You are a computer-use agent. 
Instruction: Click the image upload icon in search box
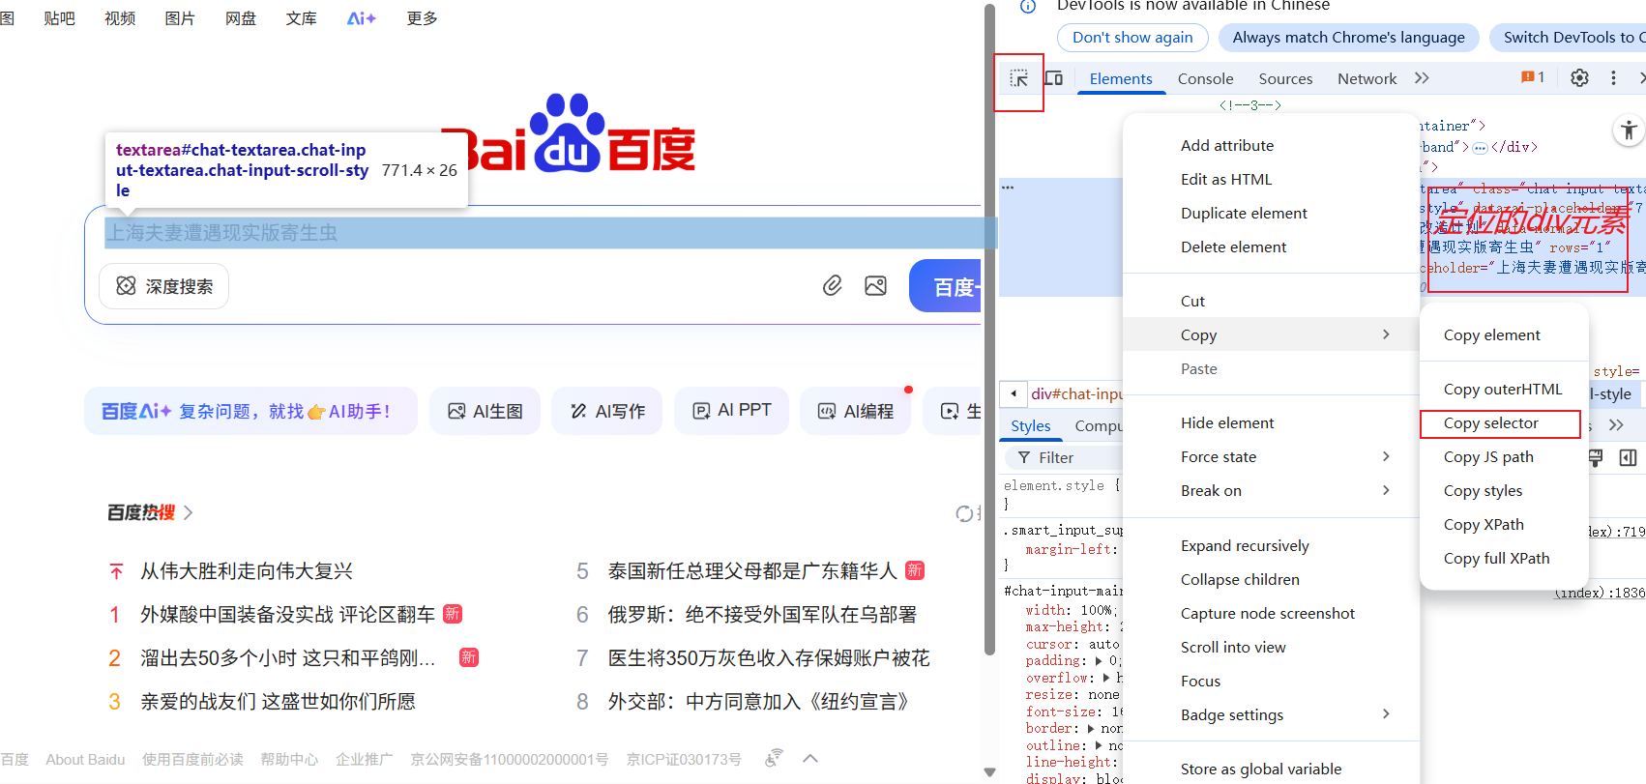[876, 286]
